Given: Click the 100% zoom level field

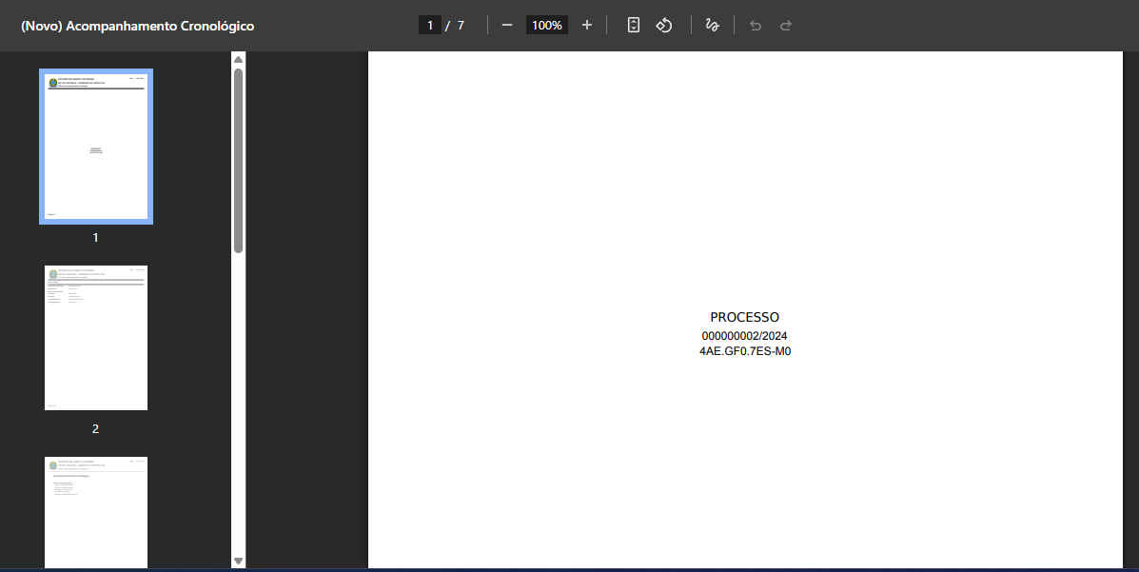Looking at the screenshot, I should pyautogui.click(x=546, y=26).
